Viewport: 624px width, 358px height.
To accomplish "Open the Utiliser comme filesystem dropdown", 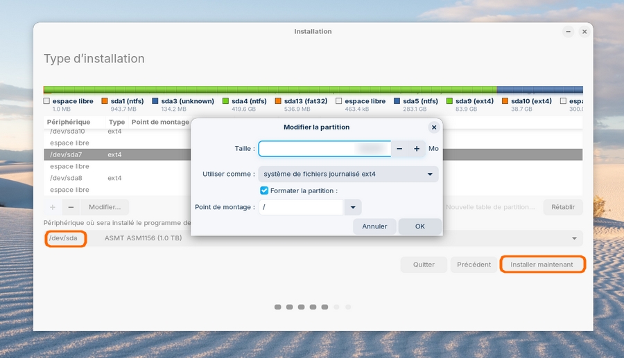I will 348,174.
